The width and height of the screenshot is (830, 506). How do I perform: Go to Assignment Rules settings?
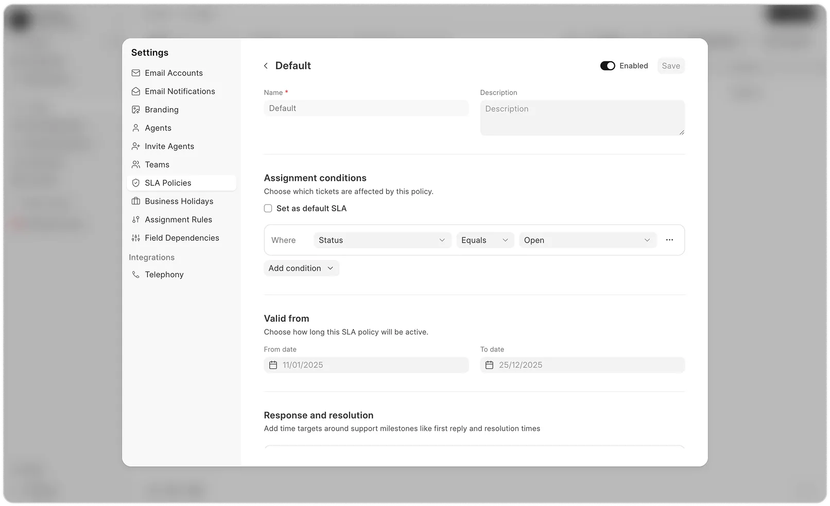[x=178, y=220]
